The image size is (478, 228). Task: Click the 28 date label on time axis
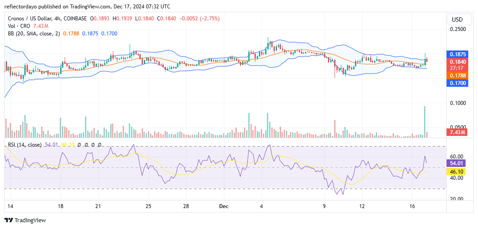click(x=187, y=206)
